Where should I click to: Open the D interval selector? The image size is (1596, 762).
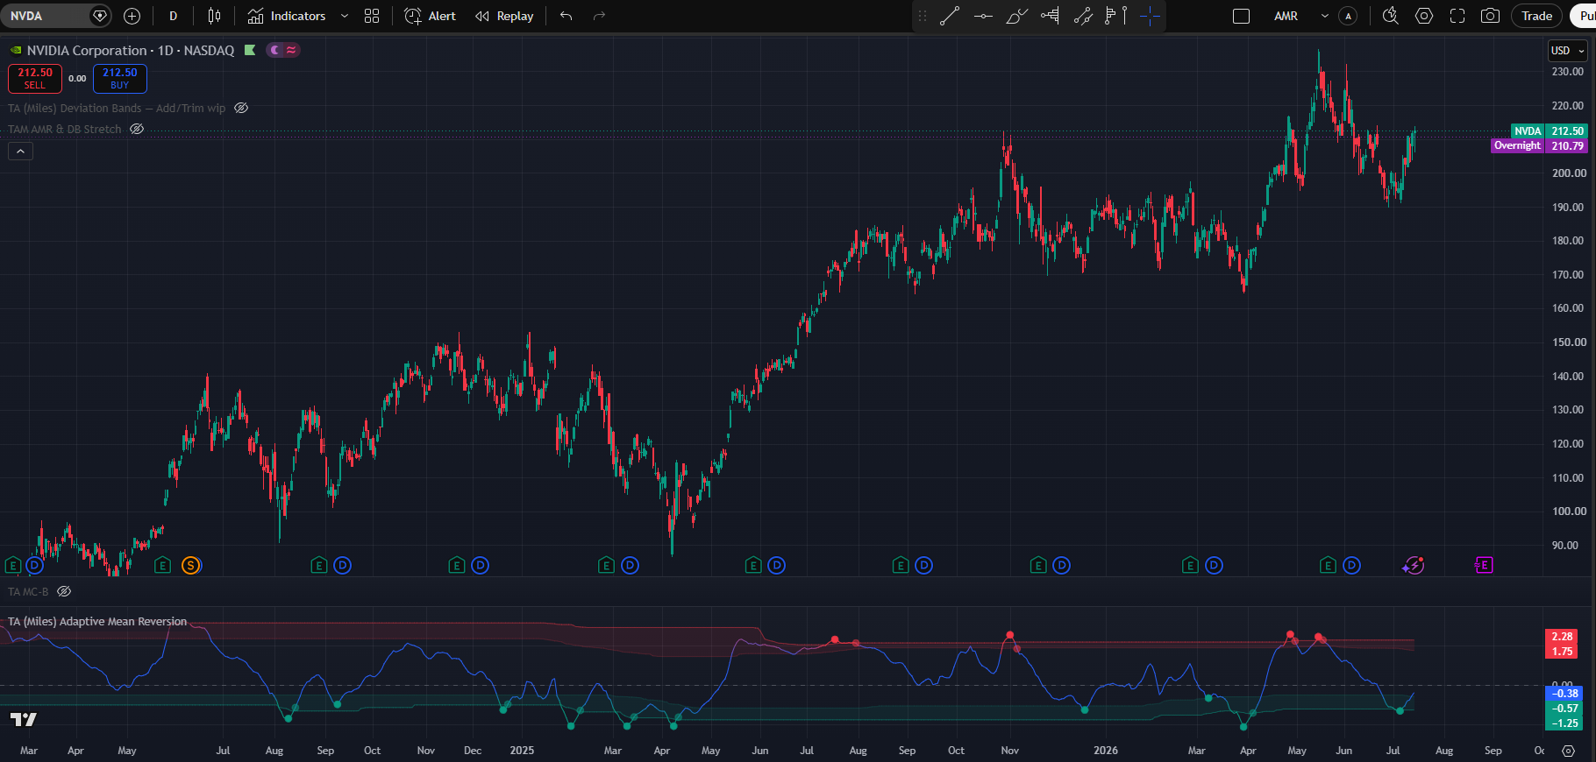pyautogui.click(x=173, y=16)
